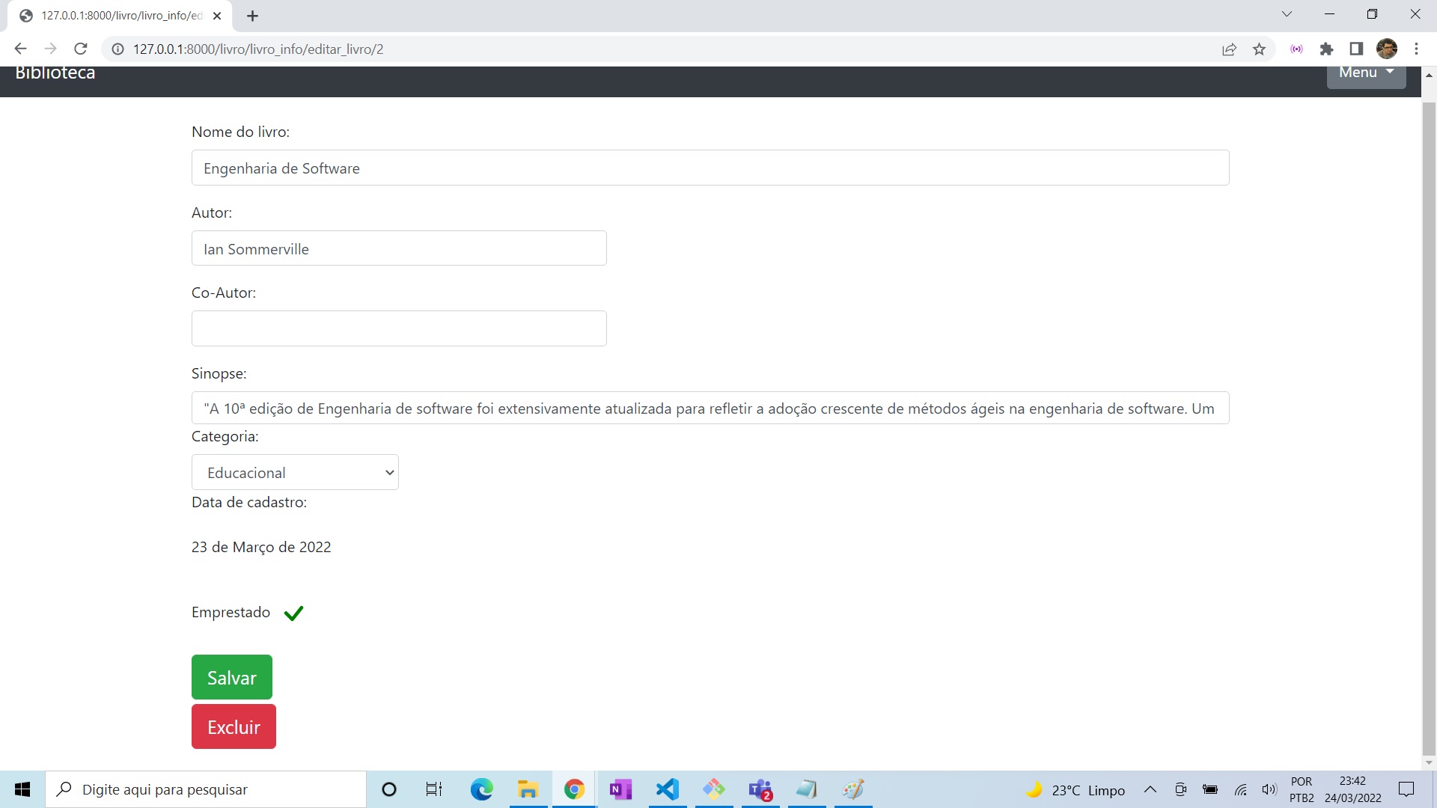Click the back navigation arrow
The width and height of the screenshot is (1437, 808).
point(20,49)
